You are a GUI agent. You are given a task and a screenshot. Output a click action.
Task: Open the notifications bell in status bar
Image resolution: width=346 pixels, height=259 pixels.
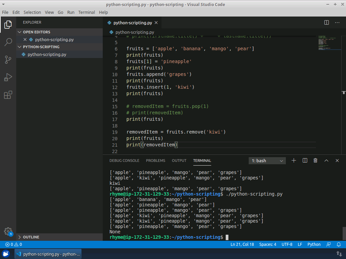point(339,244)
